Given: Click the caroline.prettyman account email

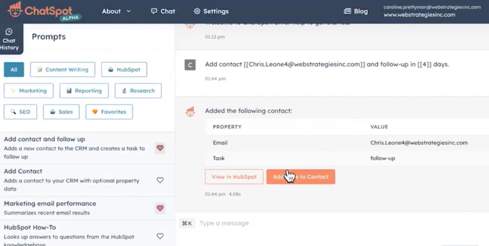Looking at the screenshot, I should (432, 7).
